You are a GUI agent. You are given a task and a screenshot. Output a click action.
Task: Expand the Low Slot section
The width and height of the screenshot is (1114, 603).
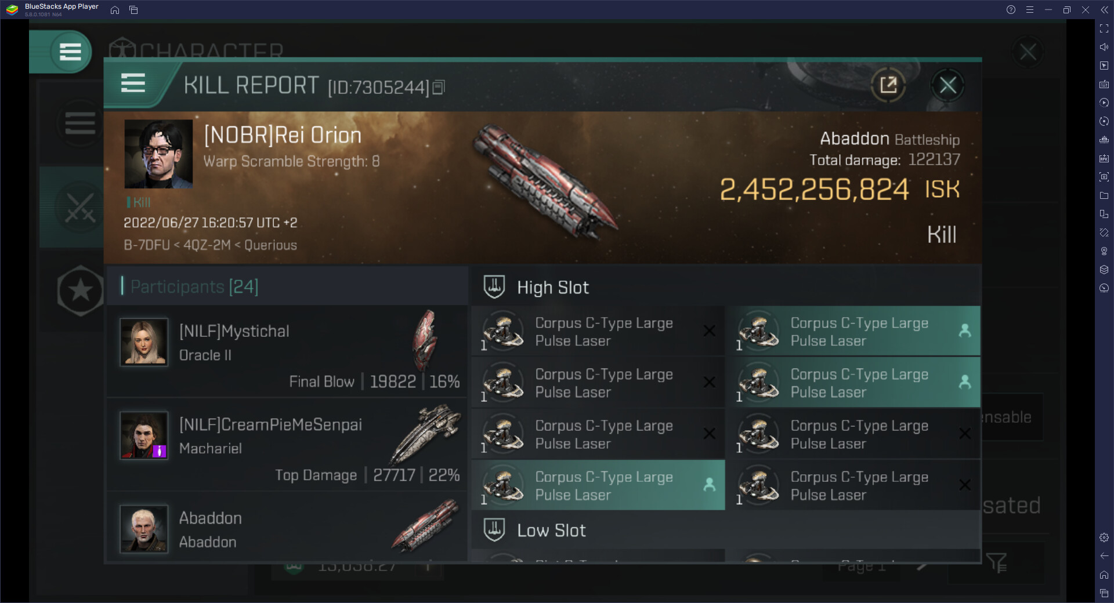(551, 531)
